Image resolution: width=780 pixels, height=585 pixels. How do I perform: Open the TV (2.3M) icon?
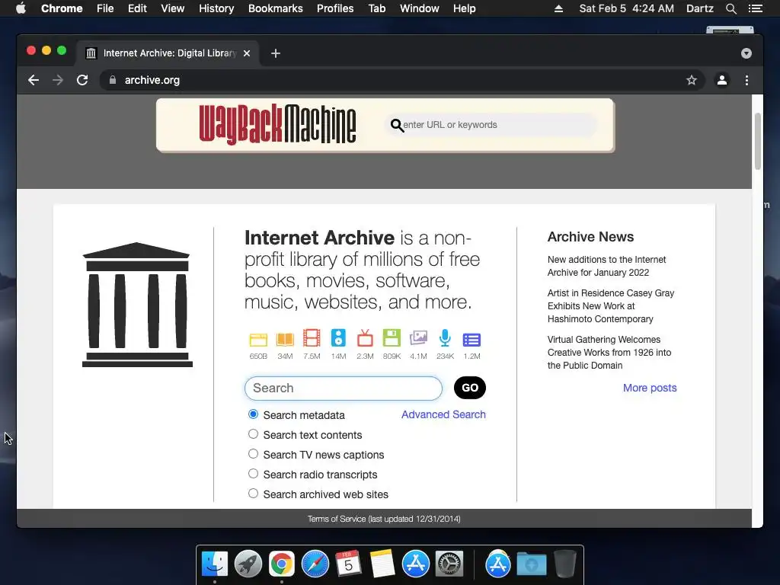pyautogui.click(x=365, y=338)
